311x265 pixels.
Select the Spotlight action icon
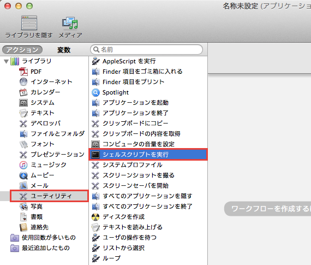point(95,92)
